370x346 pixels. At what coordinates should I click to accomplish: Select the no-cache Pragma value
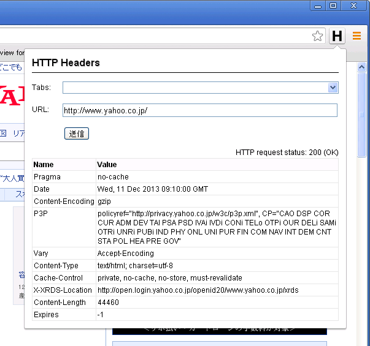(x=113, y=177)
